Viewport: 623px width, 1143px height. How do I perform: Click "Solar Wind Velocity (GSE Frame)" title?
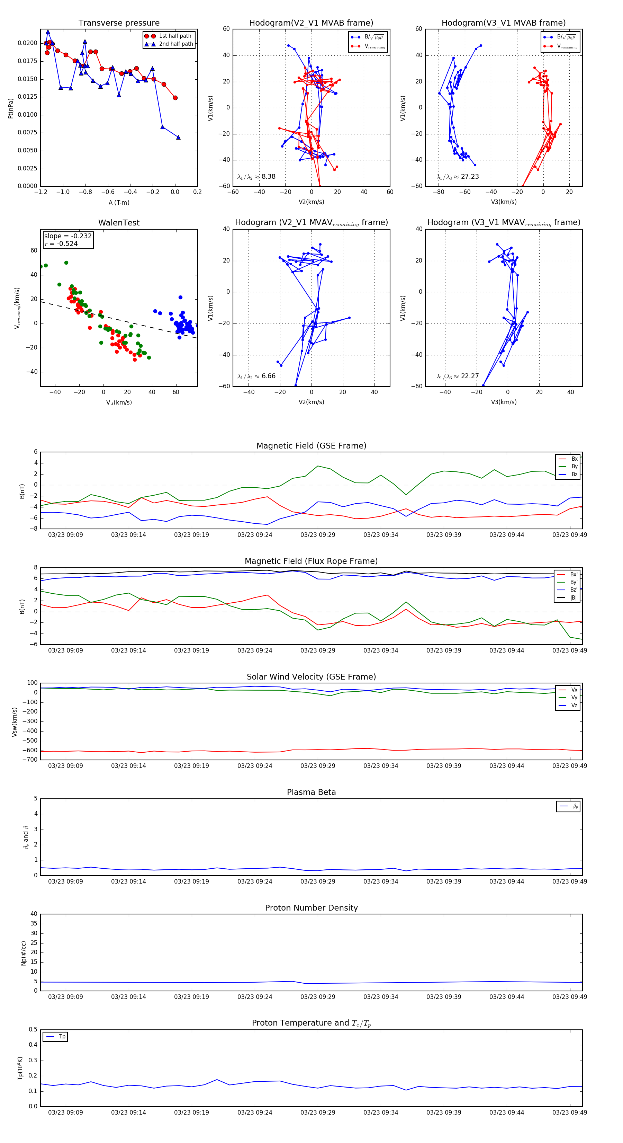[311, 677]
